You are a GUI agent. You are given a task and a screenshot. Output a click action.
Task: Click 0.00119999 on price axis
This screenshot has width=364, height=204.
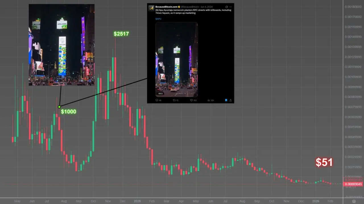click(x=353, y=67)
